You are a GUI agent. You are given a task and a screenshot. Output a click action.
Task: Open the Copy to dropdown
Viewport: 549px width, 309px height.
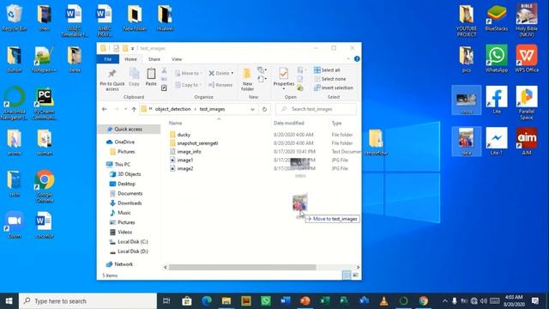pyautogui.click(x=189, y=85)
